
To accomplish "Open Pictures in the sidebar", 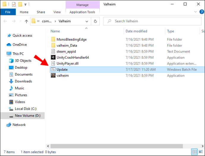I will click(x=21, y=95).
